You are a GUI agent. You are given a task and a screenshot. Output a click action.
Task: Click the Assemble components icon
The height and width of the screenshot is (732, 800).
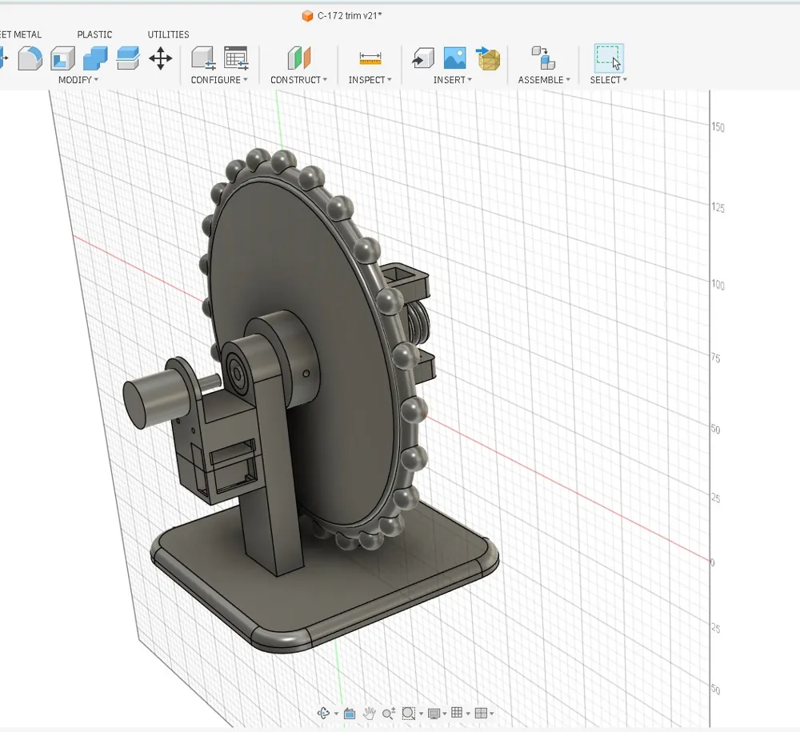click(543, 58)
